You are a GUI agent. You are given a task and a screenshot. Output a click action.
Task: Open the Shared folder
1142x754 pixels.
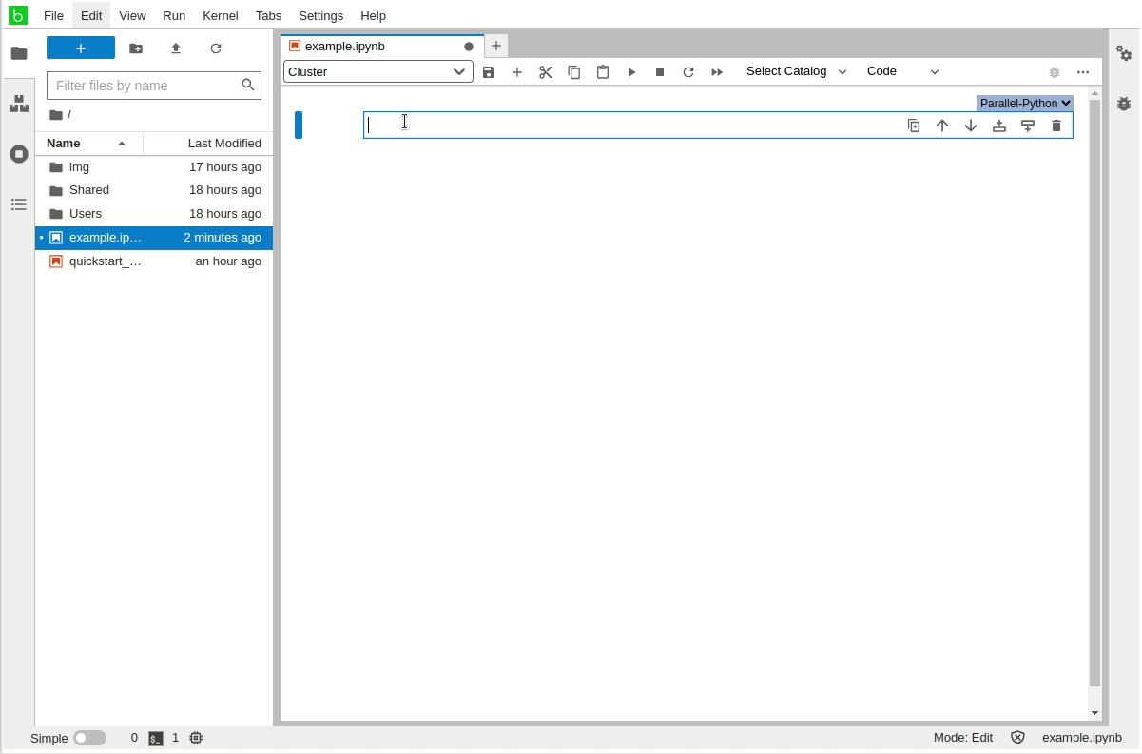89,190
